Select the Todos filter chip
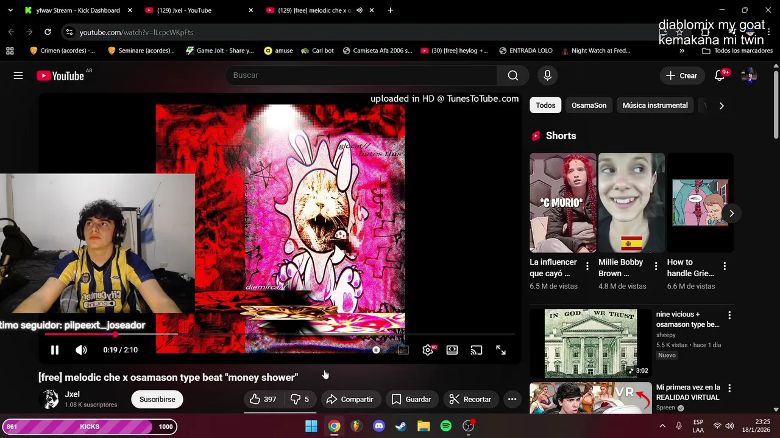Image resolution: width=780 pixels, height=438 pixels. [545, 105]
